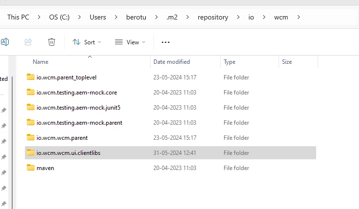
Task: Click folder icon of io.wcm.testing.aem-mock.core
Action: pos(31,92)
